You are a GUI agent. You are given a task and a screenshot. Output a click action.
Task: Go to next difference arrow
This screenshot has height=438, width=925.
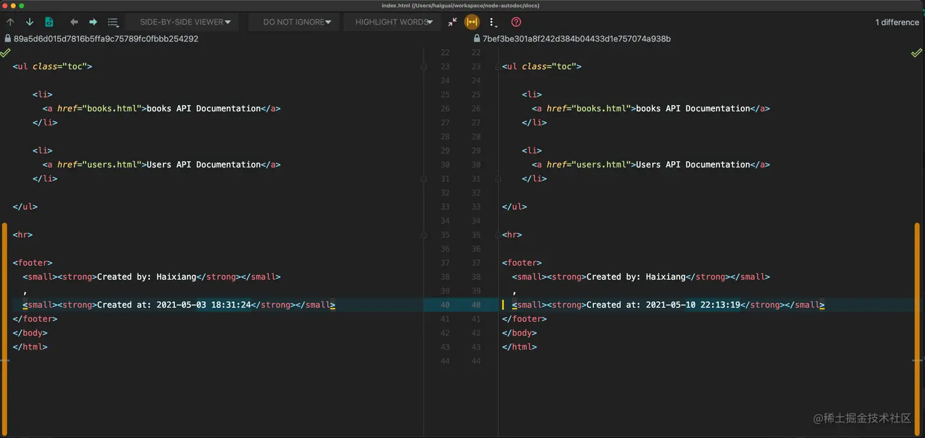(x=29, y=22)
